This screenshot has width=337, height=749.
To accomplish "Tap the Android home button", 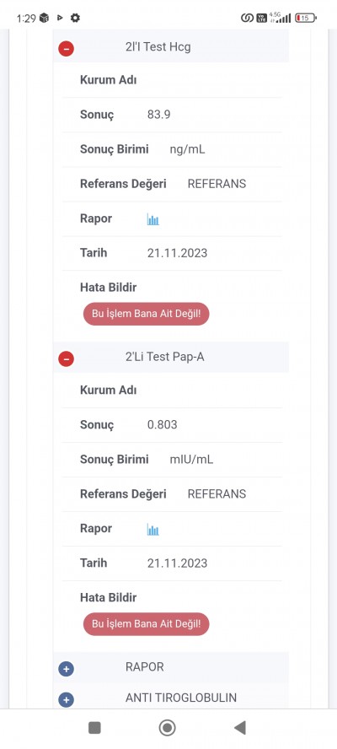I will pyautogui.click(x=167, y=728).
